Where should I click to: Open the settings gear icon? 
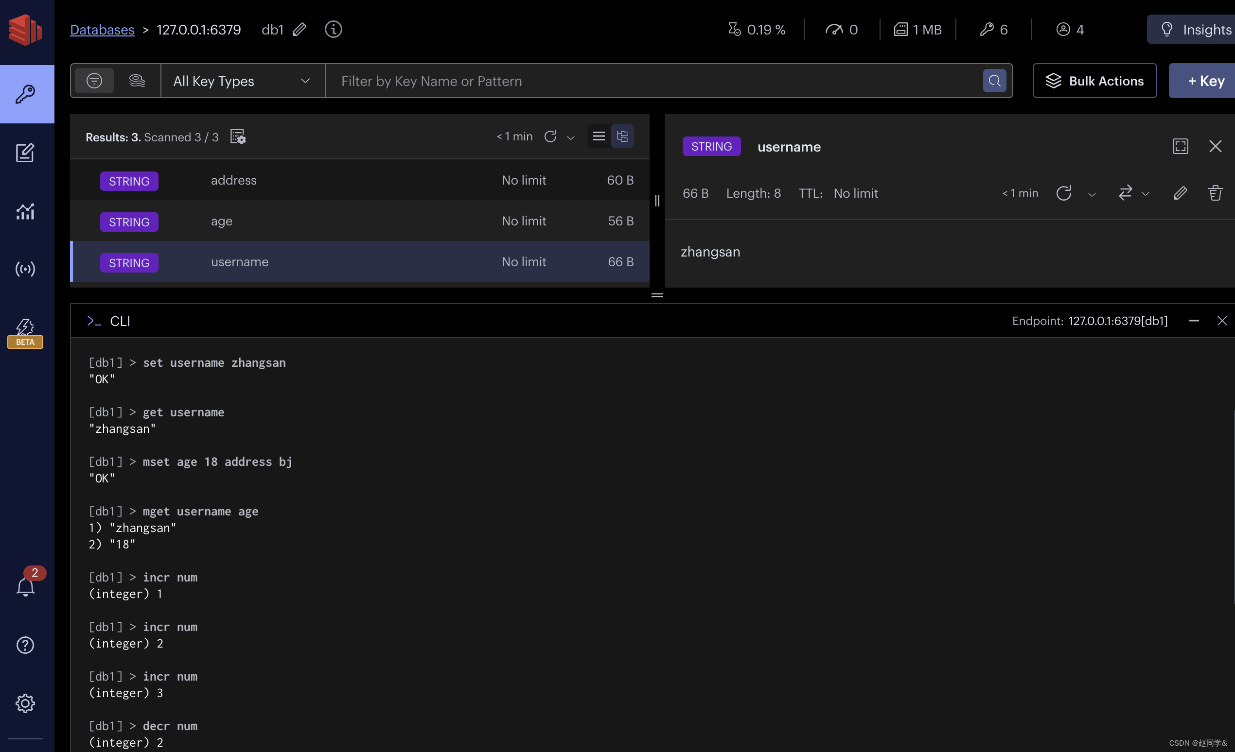(25, 703)
